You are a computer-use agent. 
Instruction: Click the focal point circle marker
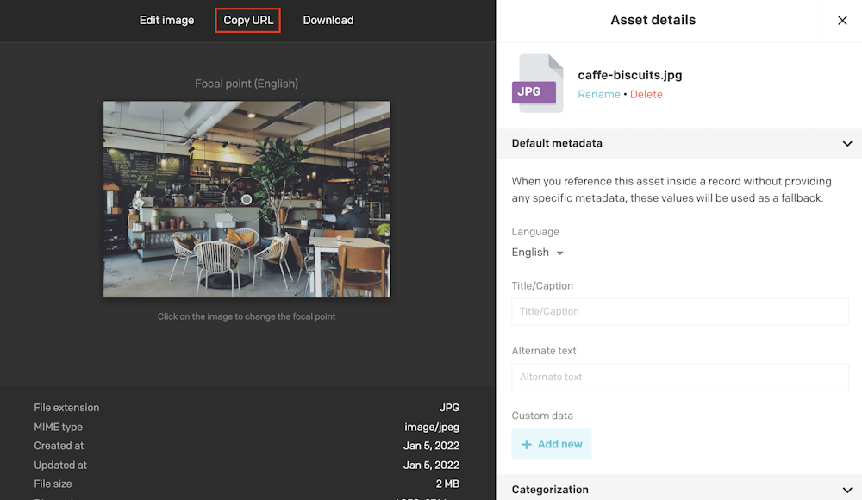pyautogui.click(x=247, y=199)
